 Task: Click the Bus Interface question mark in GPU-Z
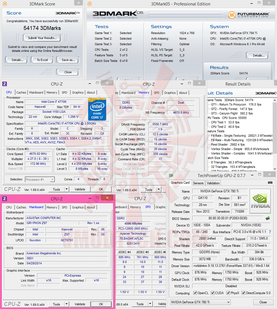270,232
